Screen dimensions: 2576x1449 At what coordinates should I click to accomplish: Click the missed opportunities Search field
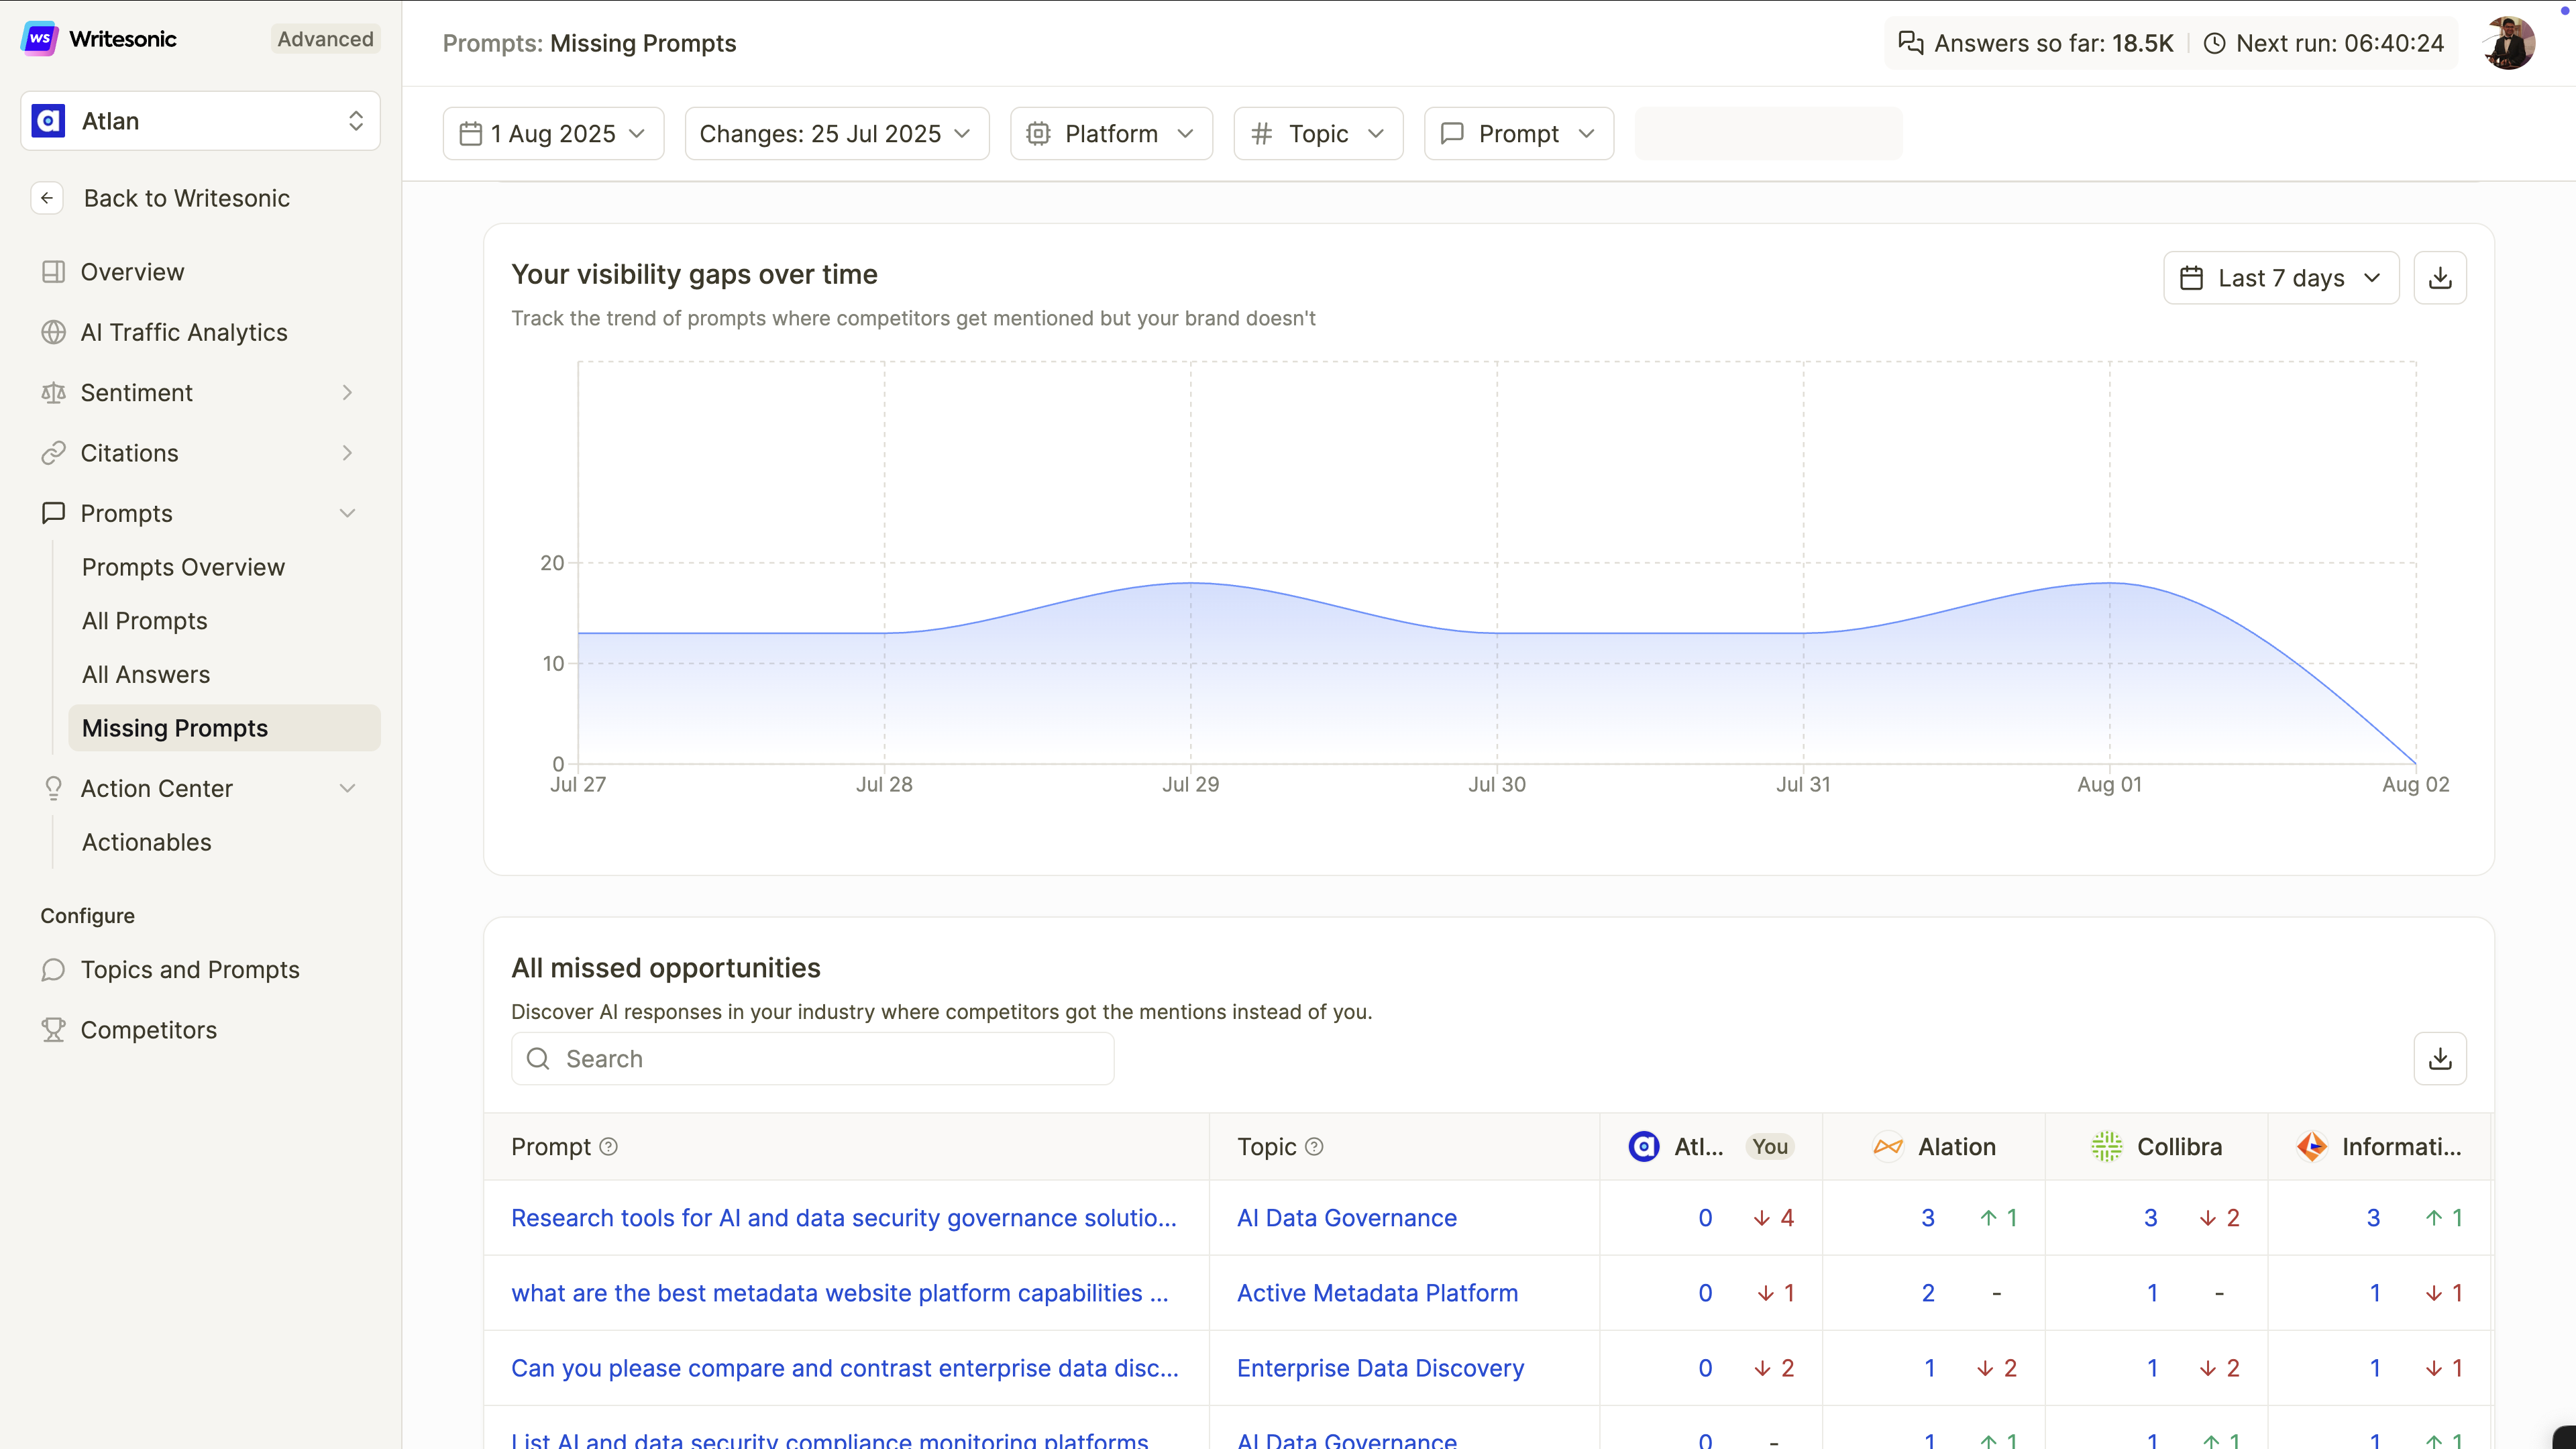pos(812,1059)
